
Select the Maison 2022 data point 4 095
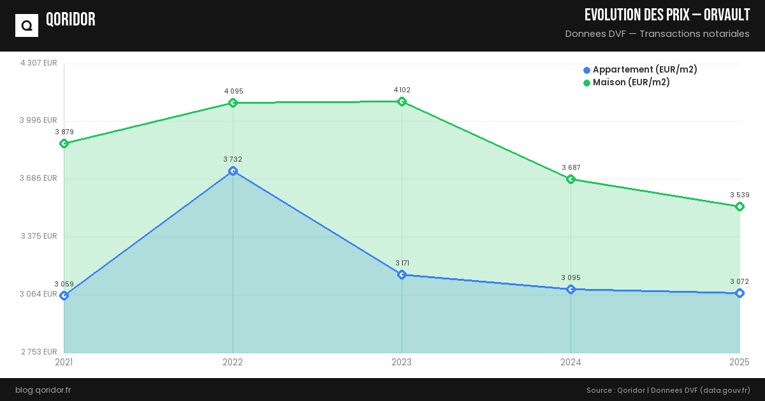(233, 102)
